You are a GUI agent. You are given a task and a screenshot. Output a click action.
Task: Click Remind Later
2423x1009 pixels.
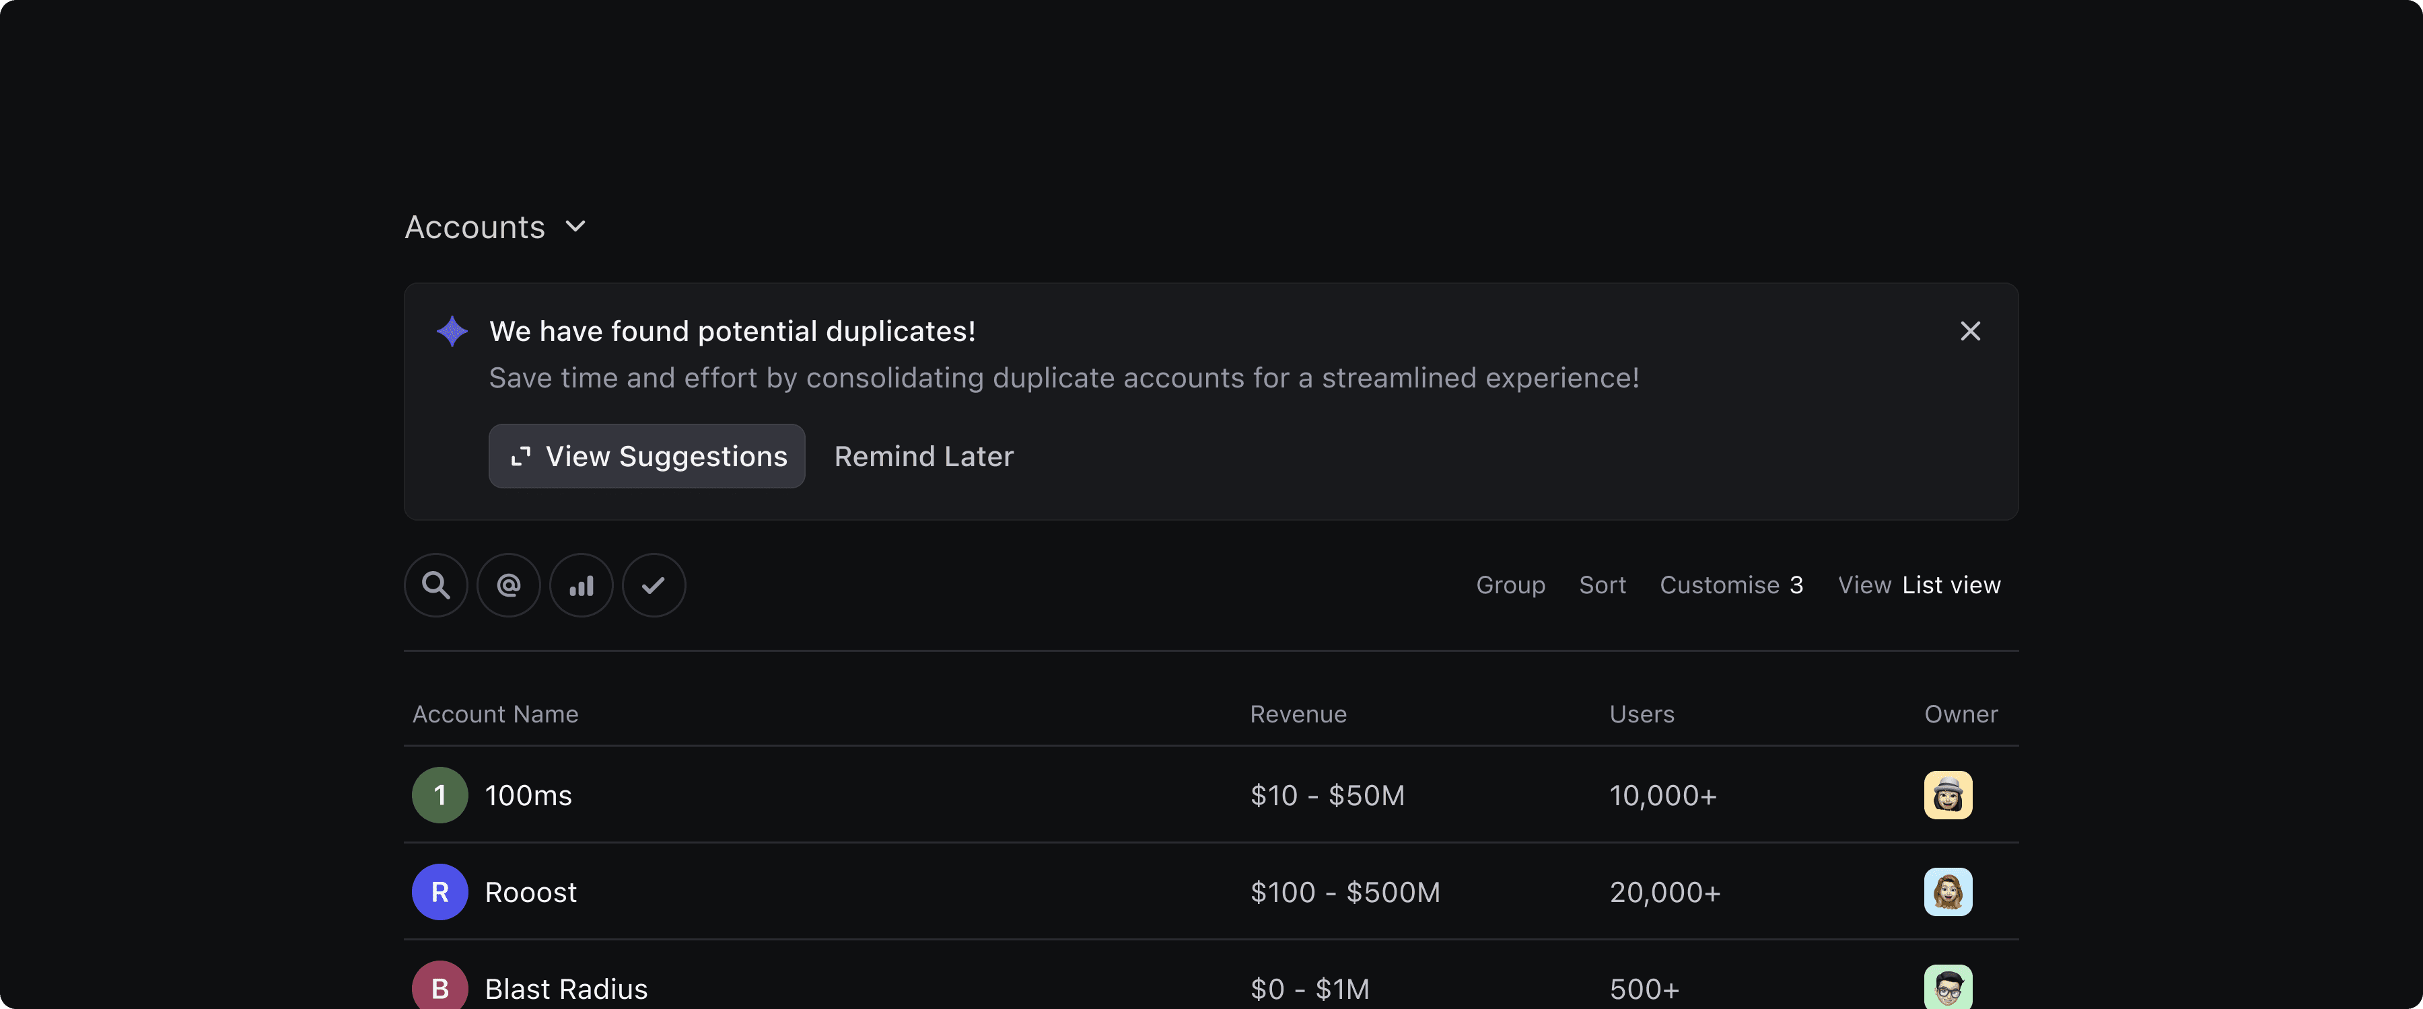[923, 456]
